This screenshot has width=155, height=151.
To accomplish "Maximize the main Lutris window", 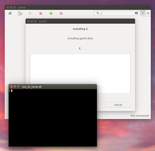I will coord(15,7).
